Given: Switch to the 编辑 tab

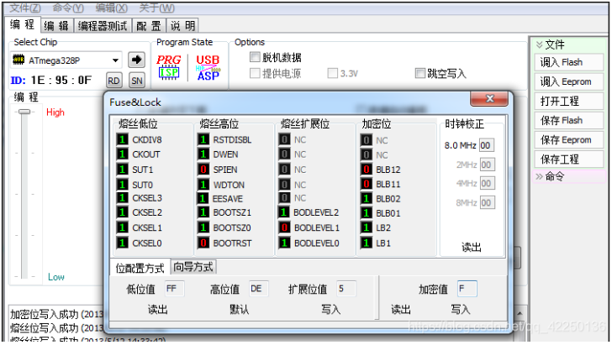Looking at the screenshot, I should (56, 26).
